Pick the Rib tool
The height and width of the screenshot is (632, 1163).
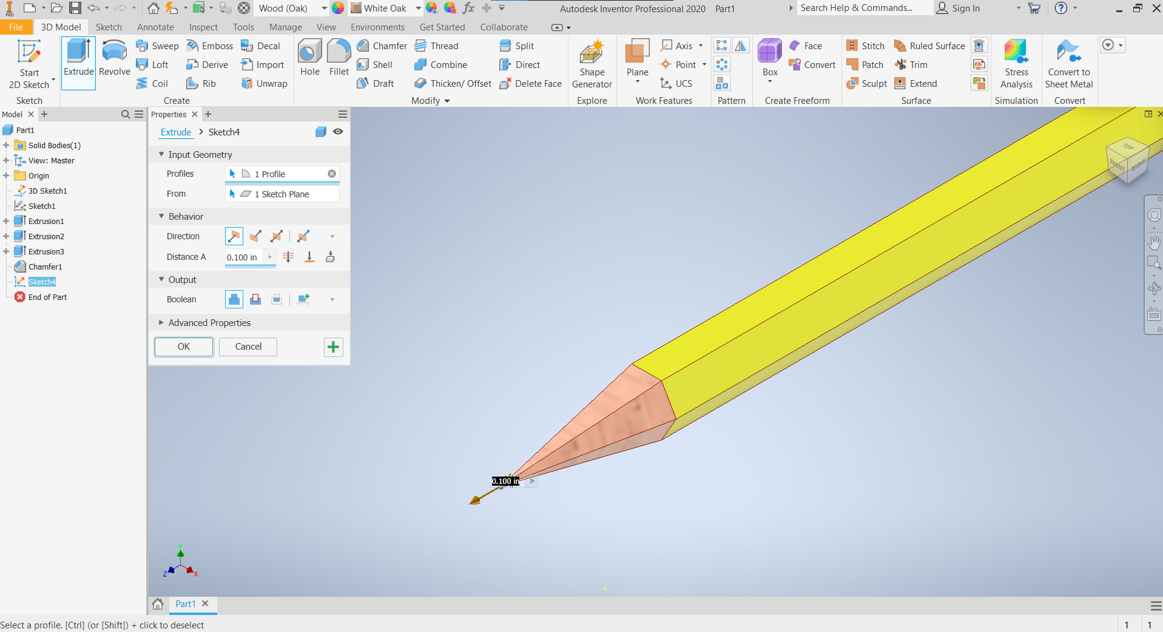pos(201,84)
